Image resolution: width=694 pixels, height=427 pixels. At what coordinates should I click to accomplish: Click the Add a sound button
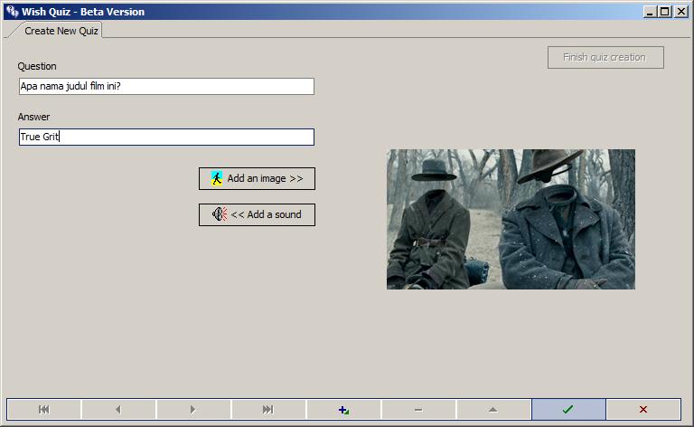pos(257,214)
